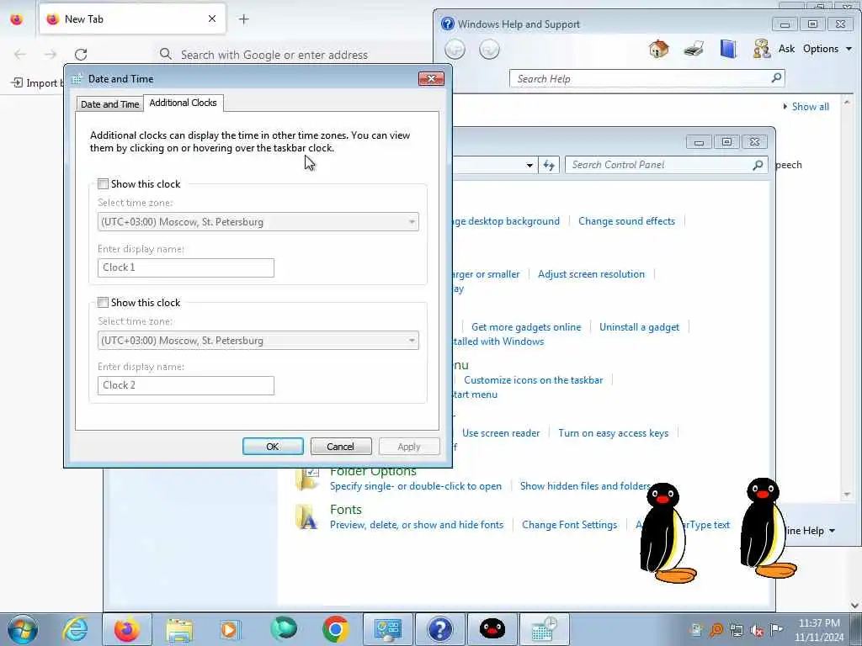
Task: Switch to Control Panel taskbar button
Action: point(387,629)
